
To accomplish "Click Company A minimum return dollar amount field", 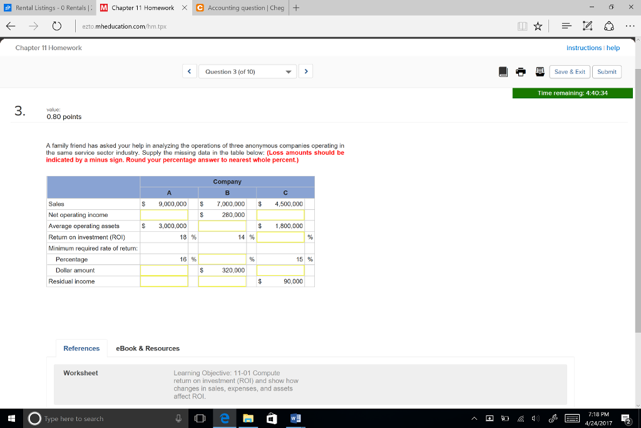I will pyautogui.click(x=164, y=270).
